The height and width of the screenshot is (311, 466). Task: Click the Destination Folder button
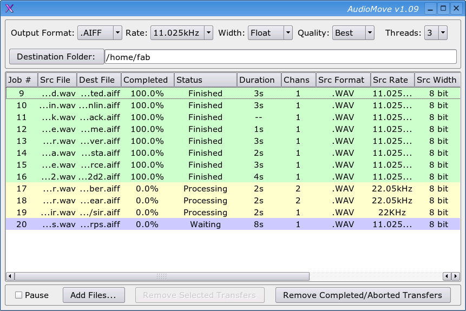(56, 57)
